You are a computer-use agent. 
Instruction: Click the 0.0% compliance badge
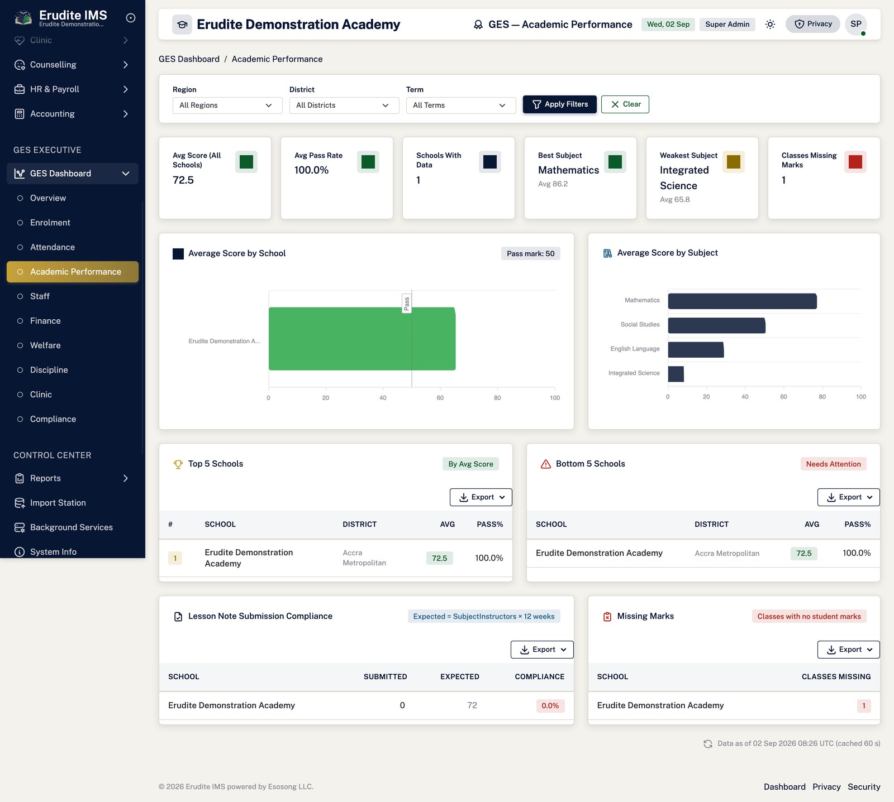pyautogui.click(x=550, y=706)
